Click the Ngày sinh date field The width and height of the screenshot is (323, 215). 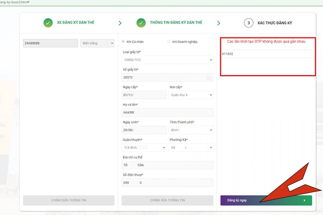coord(144,130)
